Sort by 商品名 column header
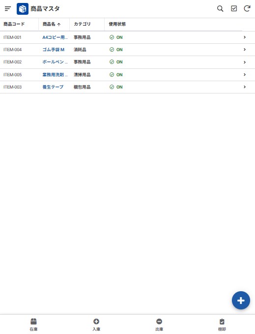 (49, 24)
